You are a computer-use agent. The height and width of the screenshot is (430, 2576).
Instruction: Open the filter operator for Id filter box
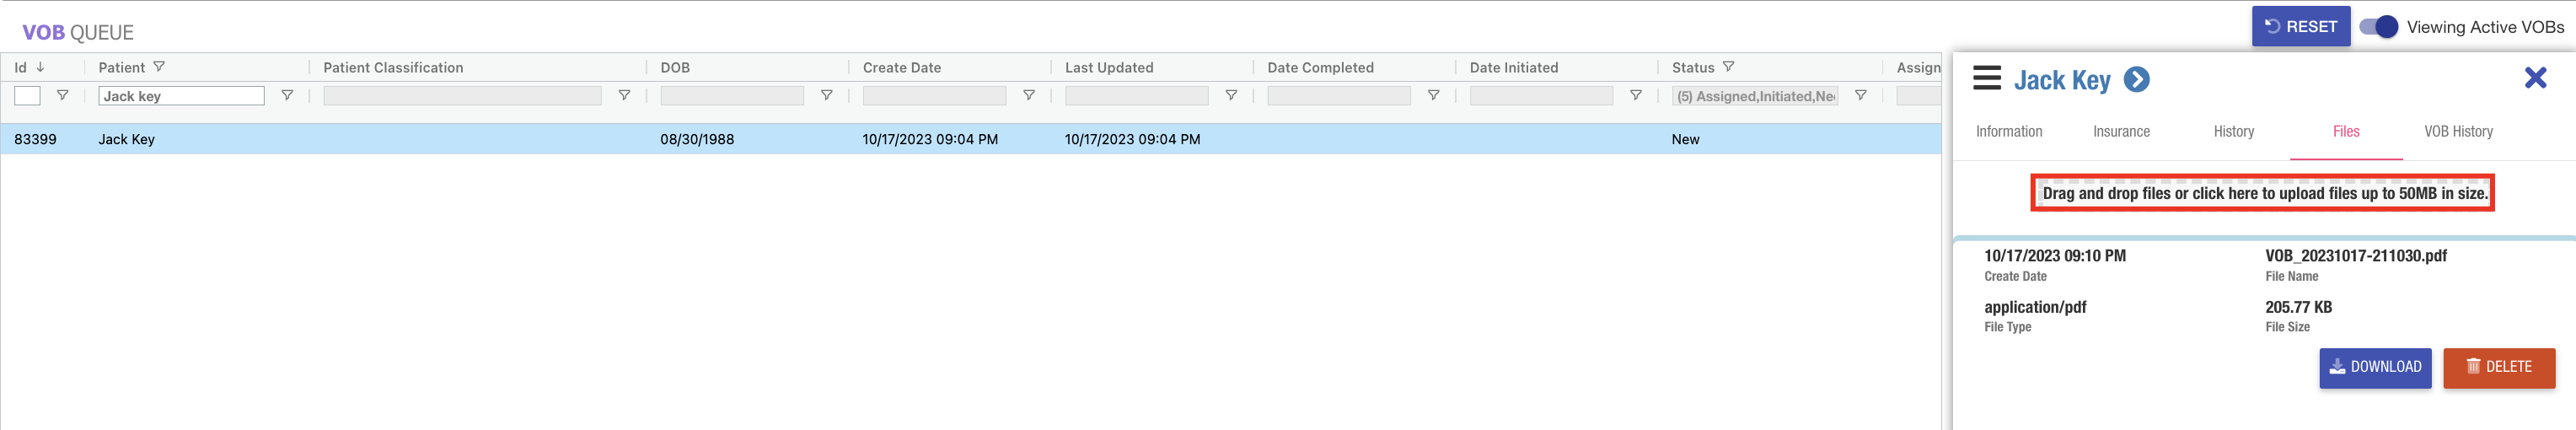tap(62, 96)
